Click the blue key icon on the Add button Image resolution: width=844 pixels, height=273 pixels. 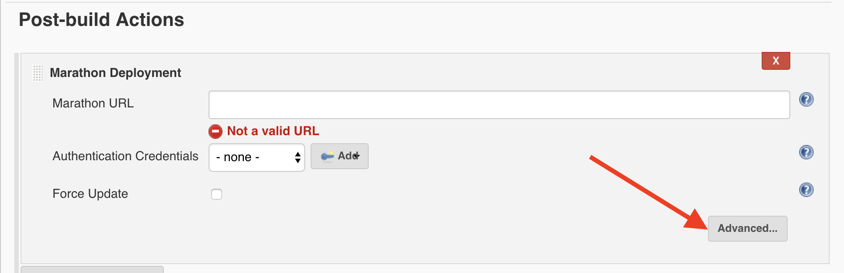click(328, 156)
